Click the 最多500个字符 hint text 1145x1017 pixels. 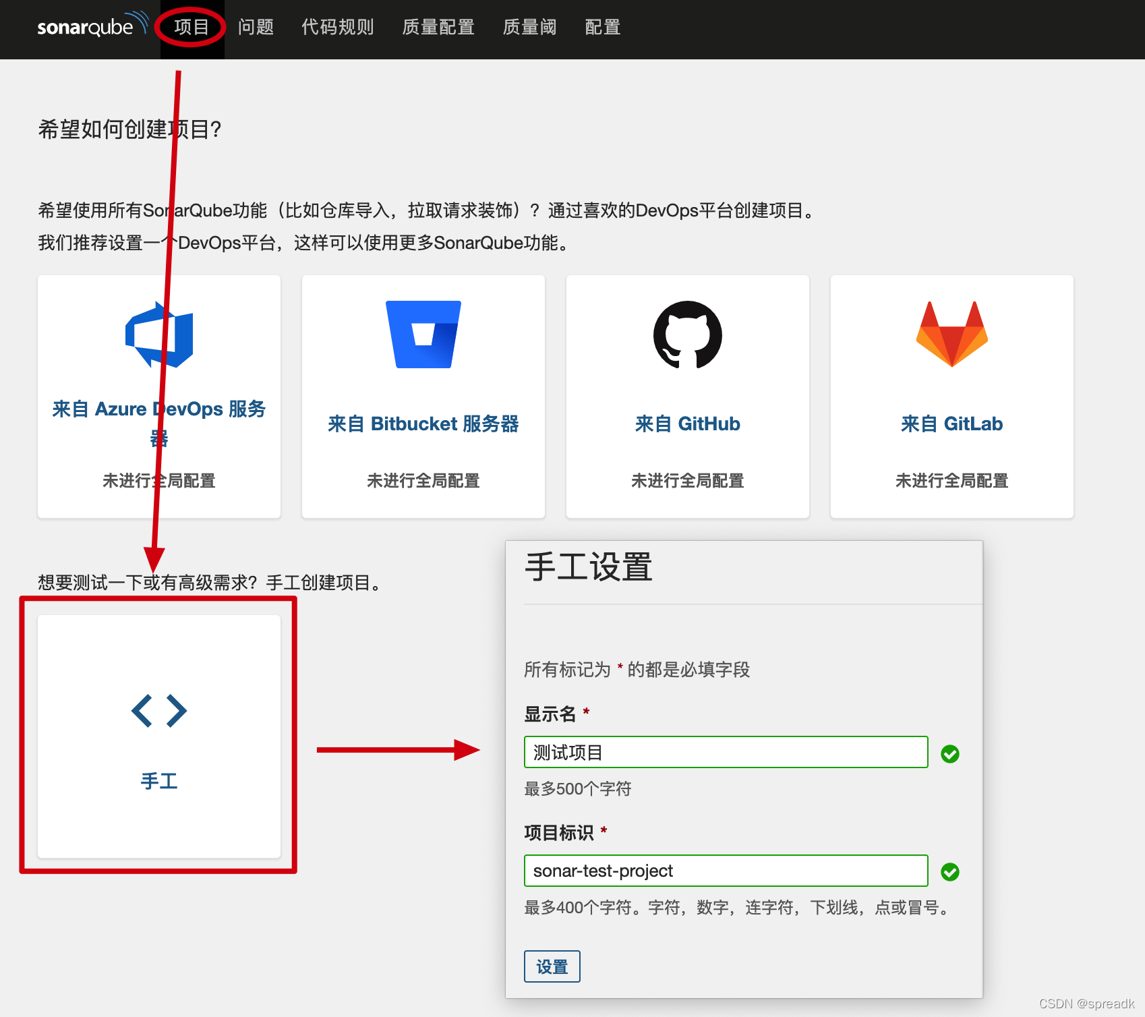point(578,788)
